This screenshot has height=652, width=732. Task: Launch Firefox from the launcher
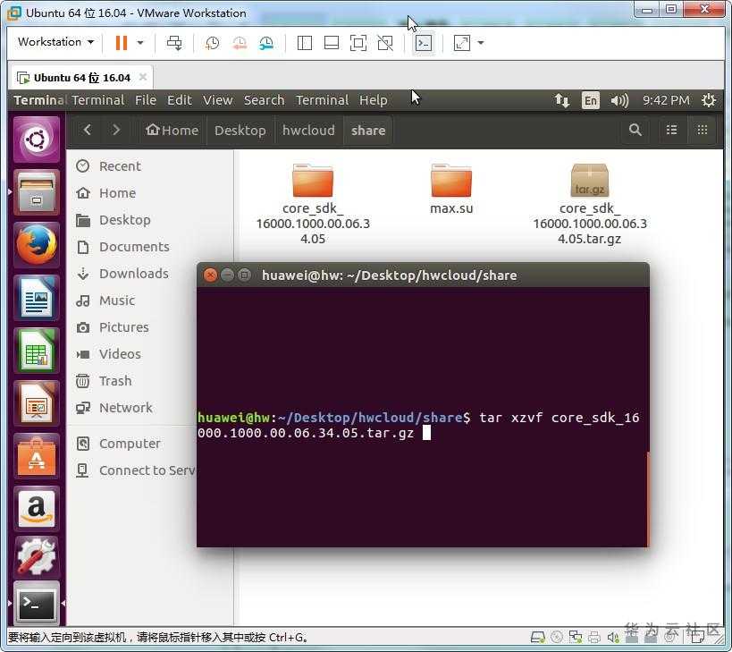[x=37, y=245]
